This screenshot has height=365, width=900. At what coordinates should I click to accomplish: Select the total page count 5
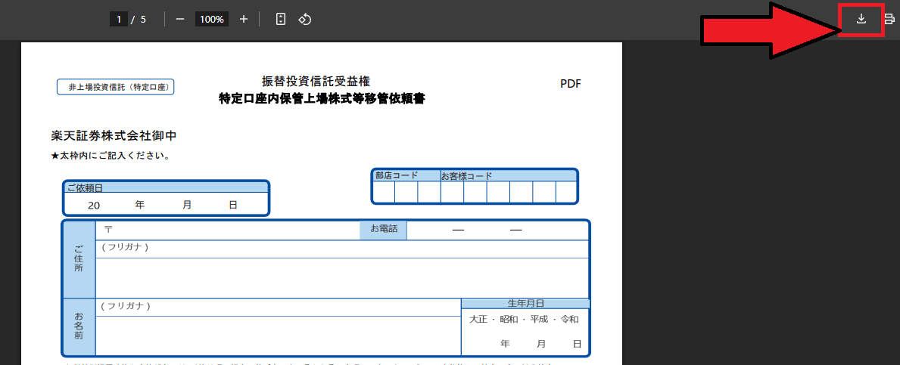(143, 20)
